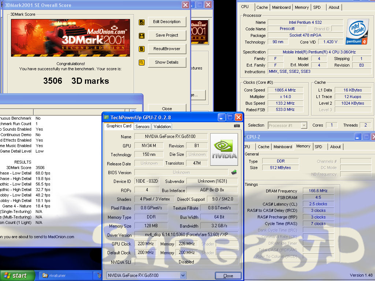This screenshot has width=375, height=281.
Task: Open the Processor #1 selection dropdown
Action: click(304, 125)
